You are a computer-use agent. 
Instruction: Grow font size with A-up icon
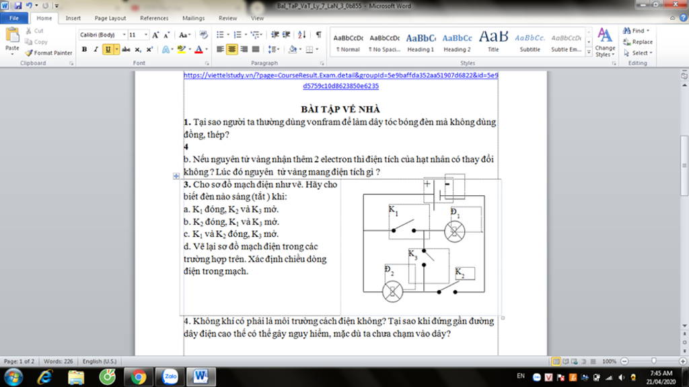coord(155,35)
